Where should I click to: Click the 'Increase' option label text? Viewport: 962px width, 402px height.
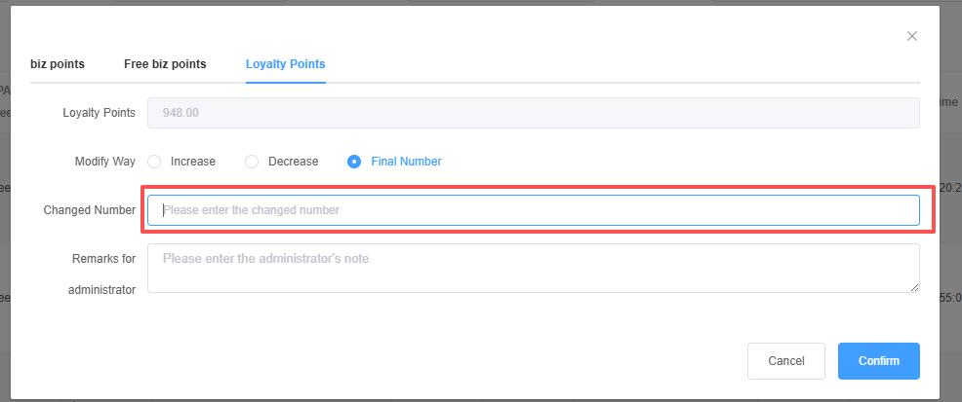(193, 162)
